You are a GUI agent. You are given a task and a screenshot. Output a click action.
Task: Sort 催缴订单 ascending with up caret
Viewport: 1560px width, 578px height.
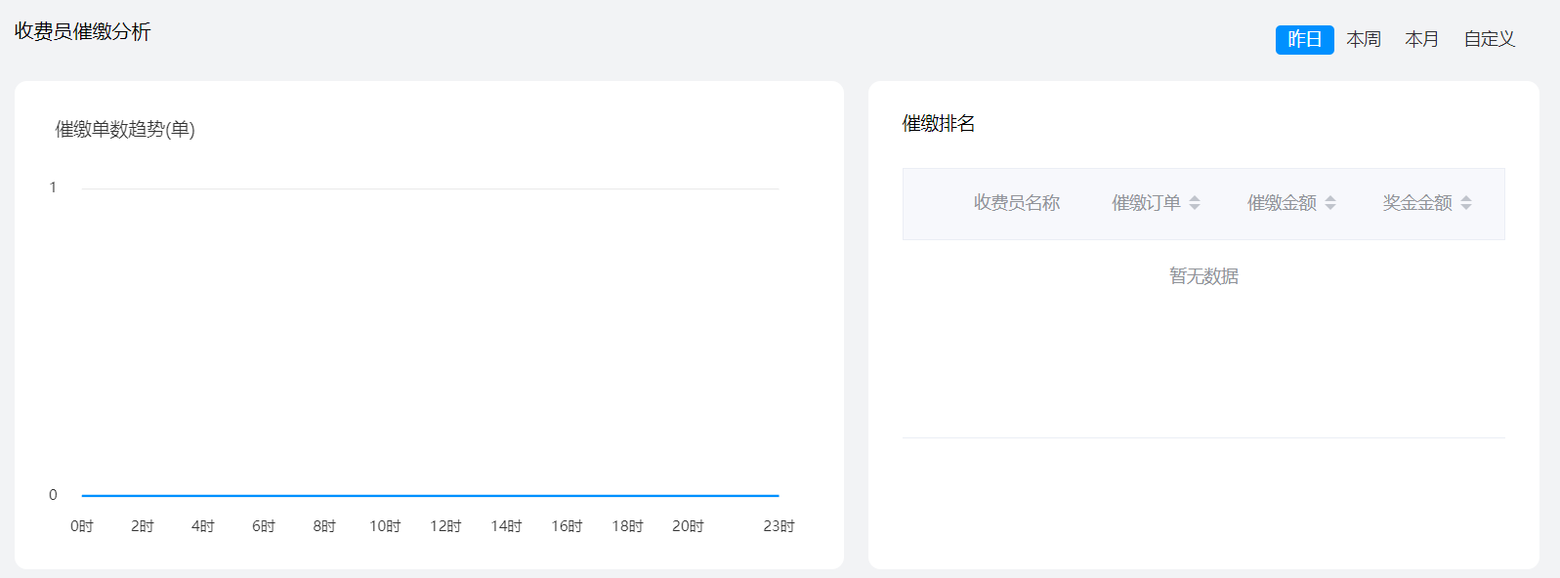coord(1195,198)
